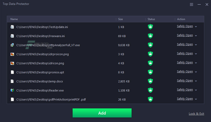Click the temp.docx document icon
Screen dimensions: 211x122
pos(12,81)
